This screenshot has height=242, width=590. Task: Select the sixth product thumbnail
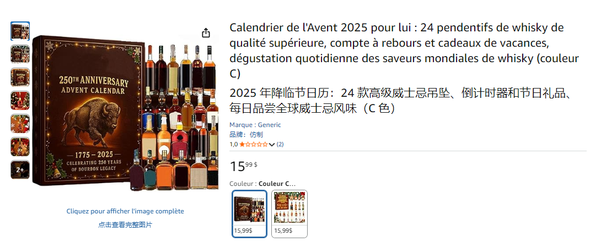pos(20,147)
